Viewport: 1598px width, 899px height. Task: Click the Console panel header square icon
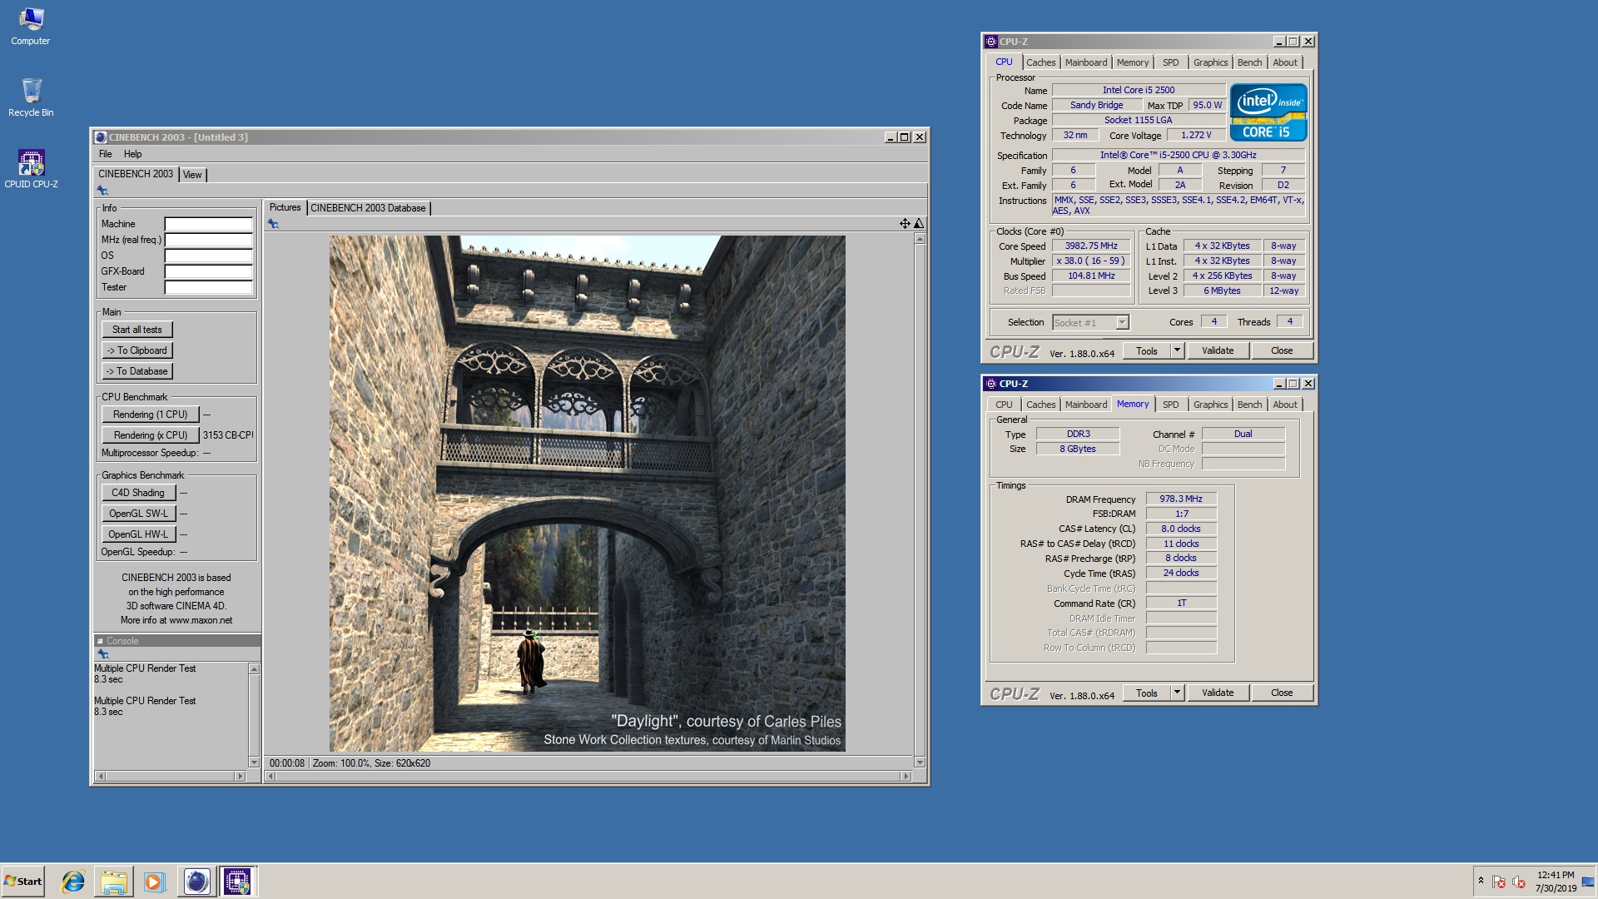[x=100, y=641]
